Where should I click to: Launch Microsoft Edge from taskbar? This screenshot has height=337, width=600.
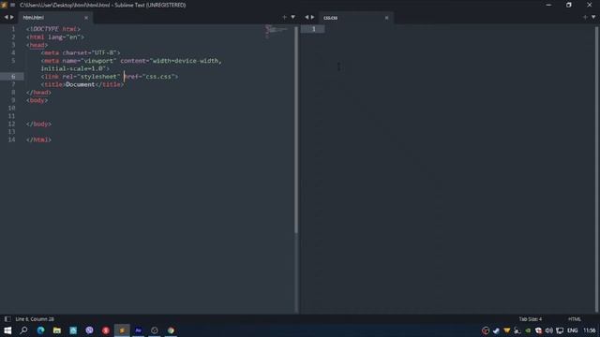click(40, 330)
